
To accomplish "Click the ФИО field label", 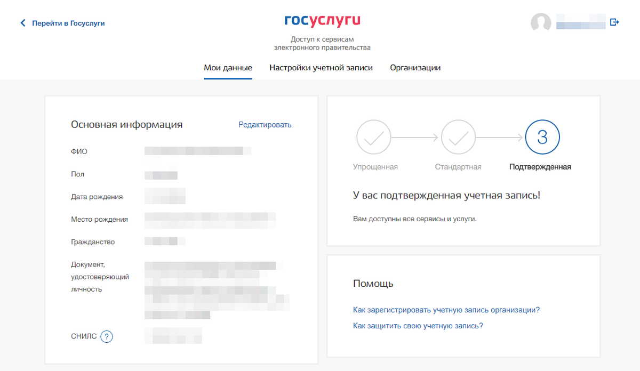I will [x=79, y=151].
